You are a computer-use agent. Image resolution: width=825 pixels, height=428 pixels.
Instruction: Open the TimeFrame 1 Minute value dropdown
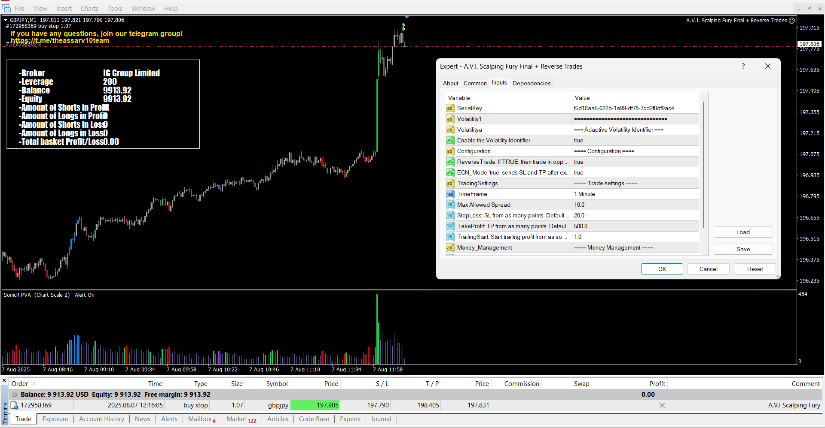[635, 194]
